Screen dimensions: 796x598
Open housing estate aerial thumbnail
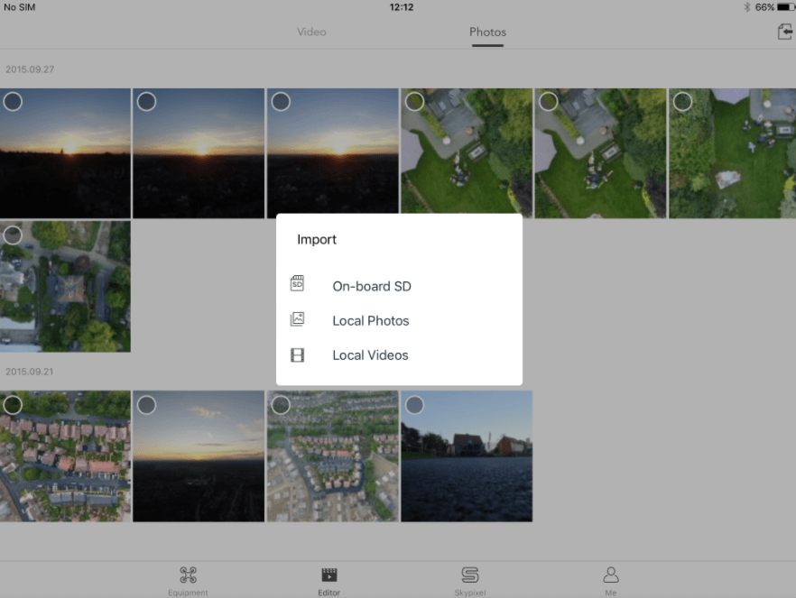click(x=332, y=456)
